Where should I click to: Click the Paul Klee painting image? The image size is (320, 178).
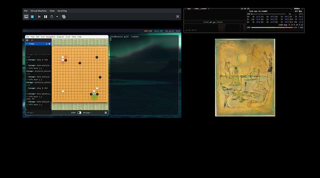245,78
